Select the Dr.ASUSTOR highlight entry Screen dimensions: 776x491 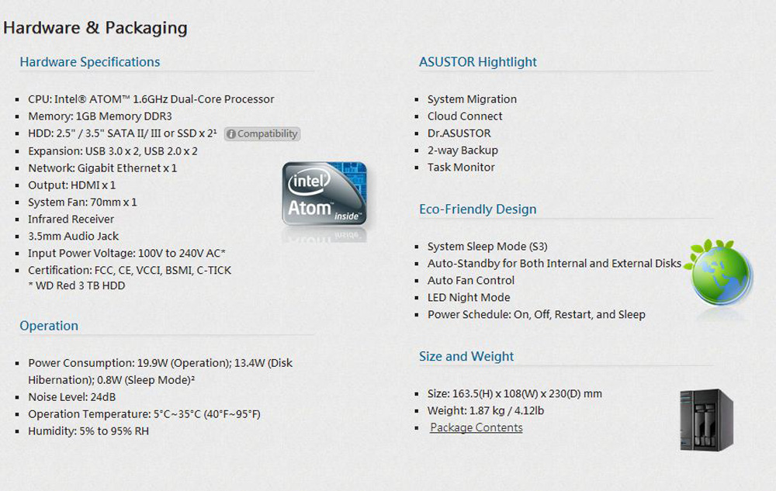point(459,133)
